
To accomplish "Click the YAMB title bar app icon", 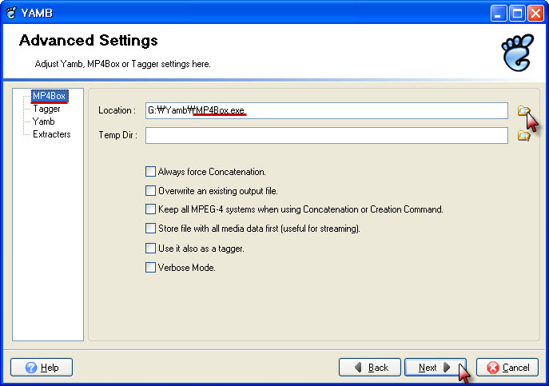I will click(11, 13).
